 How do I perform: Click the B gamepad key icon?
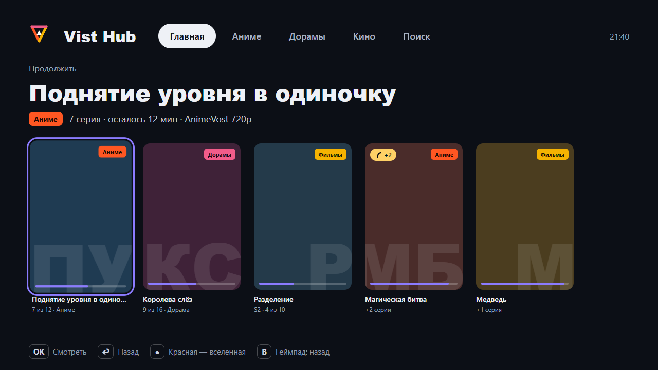[x=264, y=352]
